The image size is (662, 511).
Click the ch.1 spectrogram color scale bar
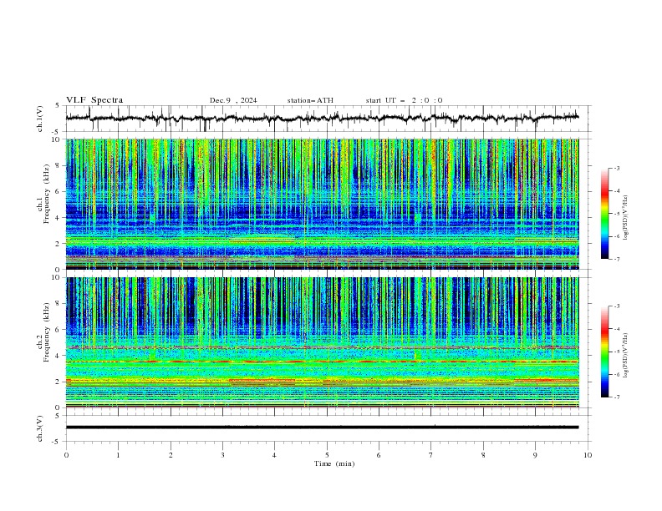point(604,214)
